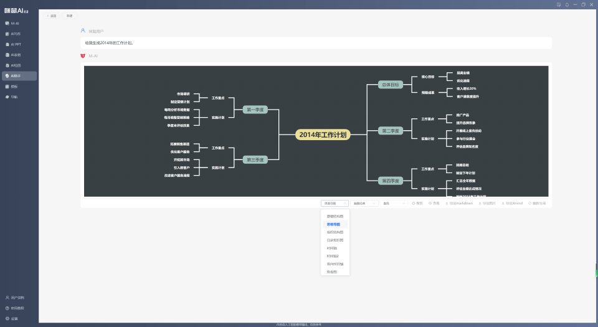Click the 导出markdown export icon
The image size is (598, 327).
coord(458,203)
